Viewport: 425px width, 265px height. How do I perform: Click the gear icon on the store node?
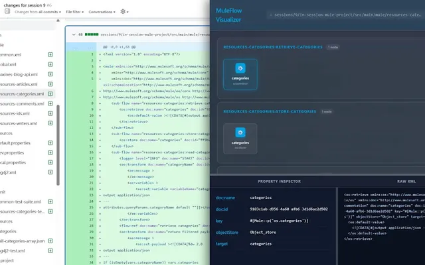click(240, 132)
